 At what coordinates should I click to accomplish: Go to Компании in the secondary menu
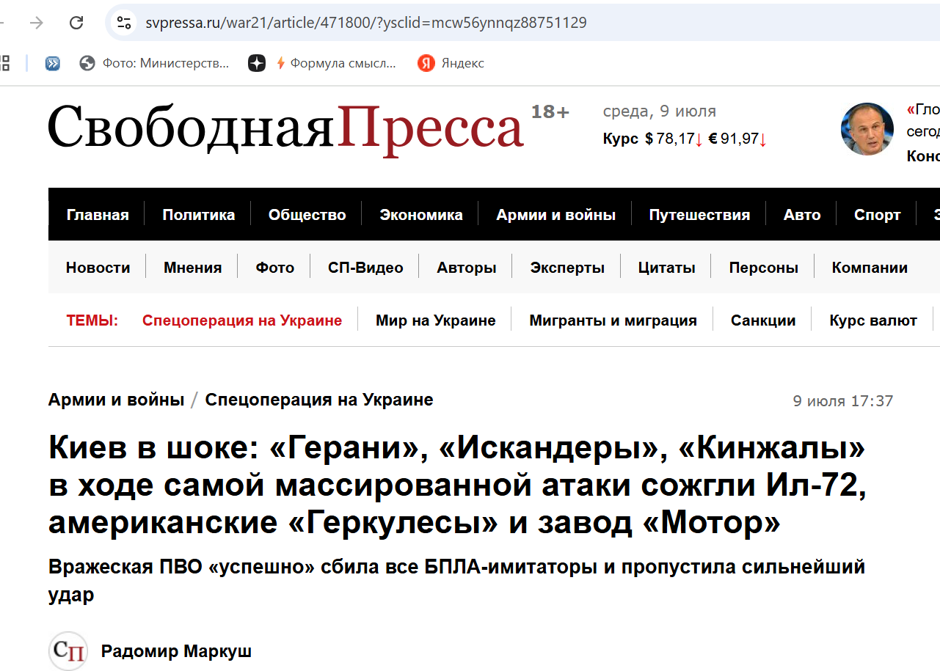tap(870, 268)
